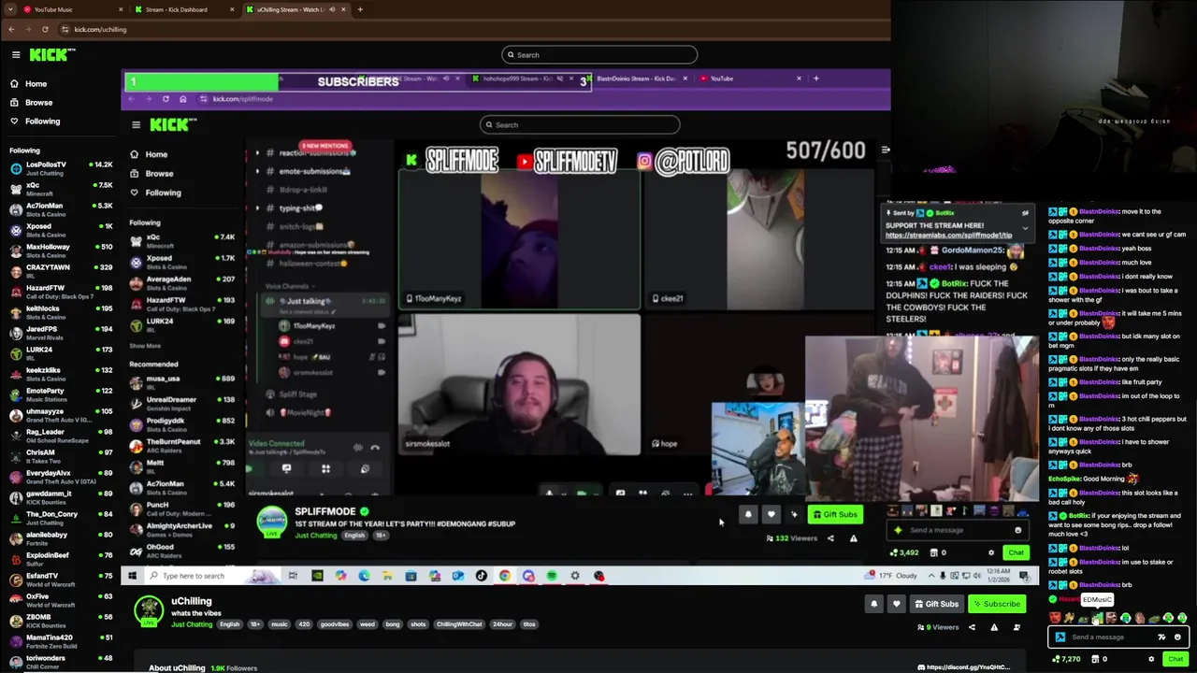
Task: Go to Home in Kick sidebar
Action: (36, 84)
